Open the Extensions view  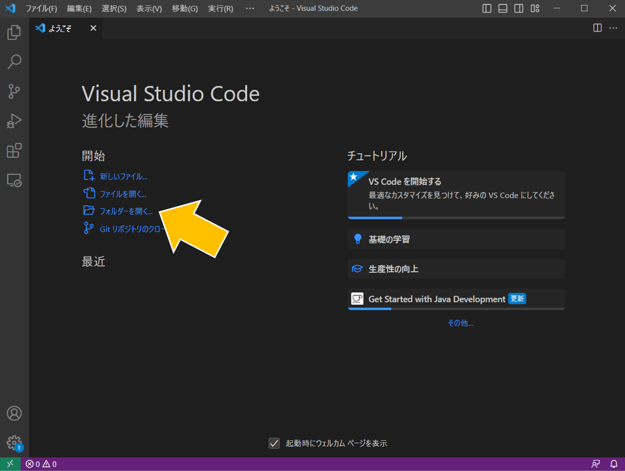[x=14, y=150]
